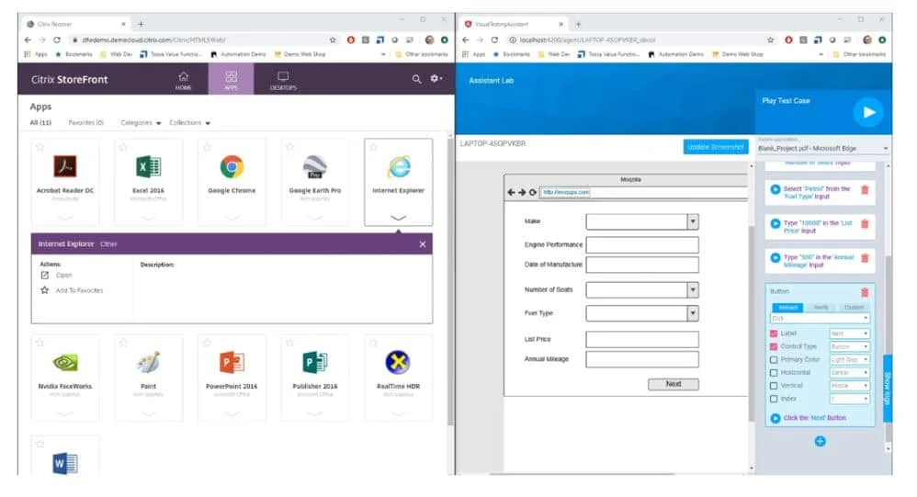This screenshot has width=917, height=497.
Task: Run the Type '10000' step play icon
Action: coord(775,223)
